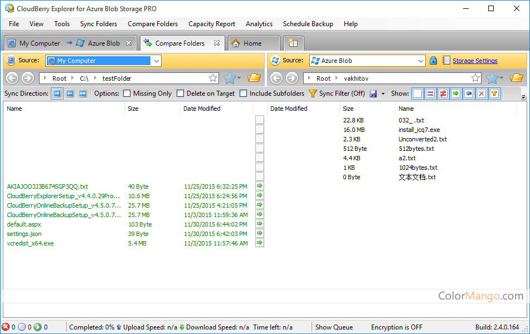
Task: Enable Include Subfolders
Action: (243, 94)
